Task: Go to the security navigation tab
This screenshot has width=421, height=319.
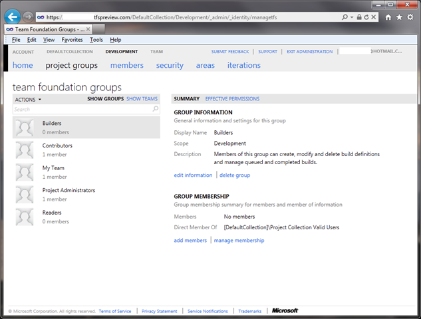Action: [x=170, y=65]
